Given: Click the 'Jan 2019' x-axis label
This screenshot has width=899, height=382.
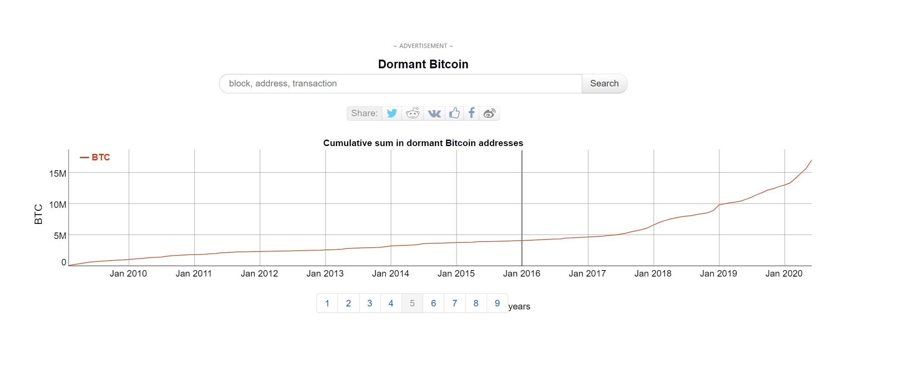Looking at the screenshot, I should coord(718,274).
